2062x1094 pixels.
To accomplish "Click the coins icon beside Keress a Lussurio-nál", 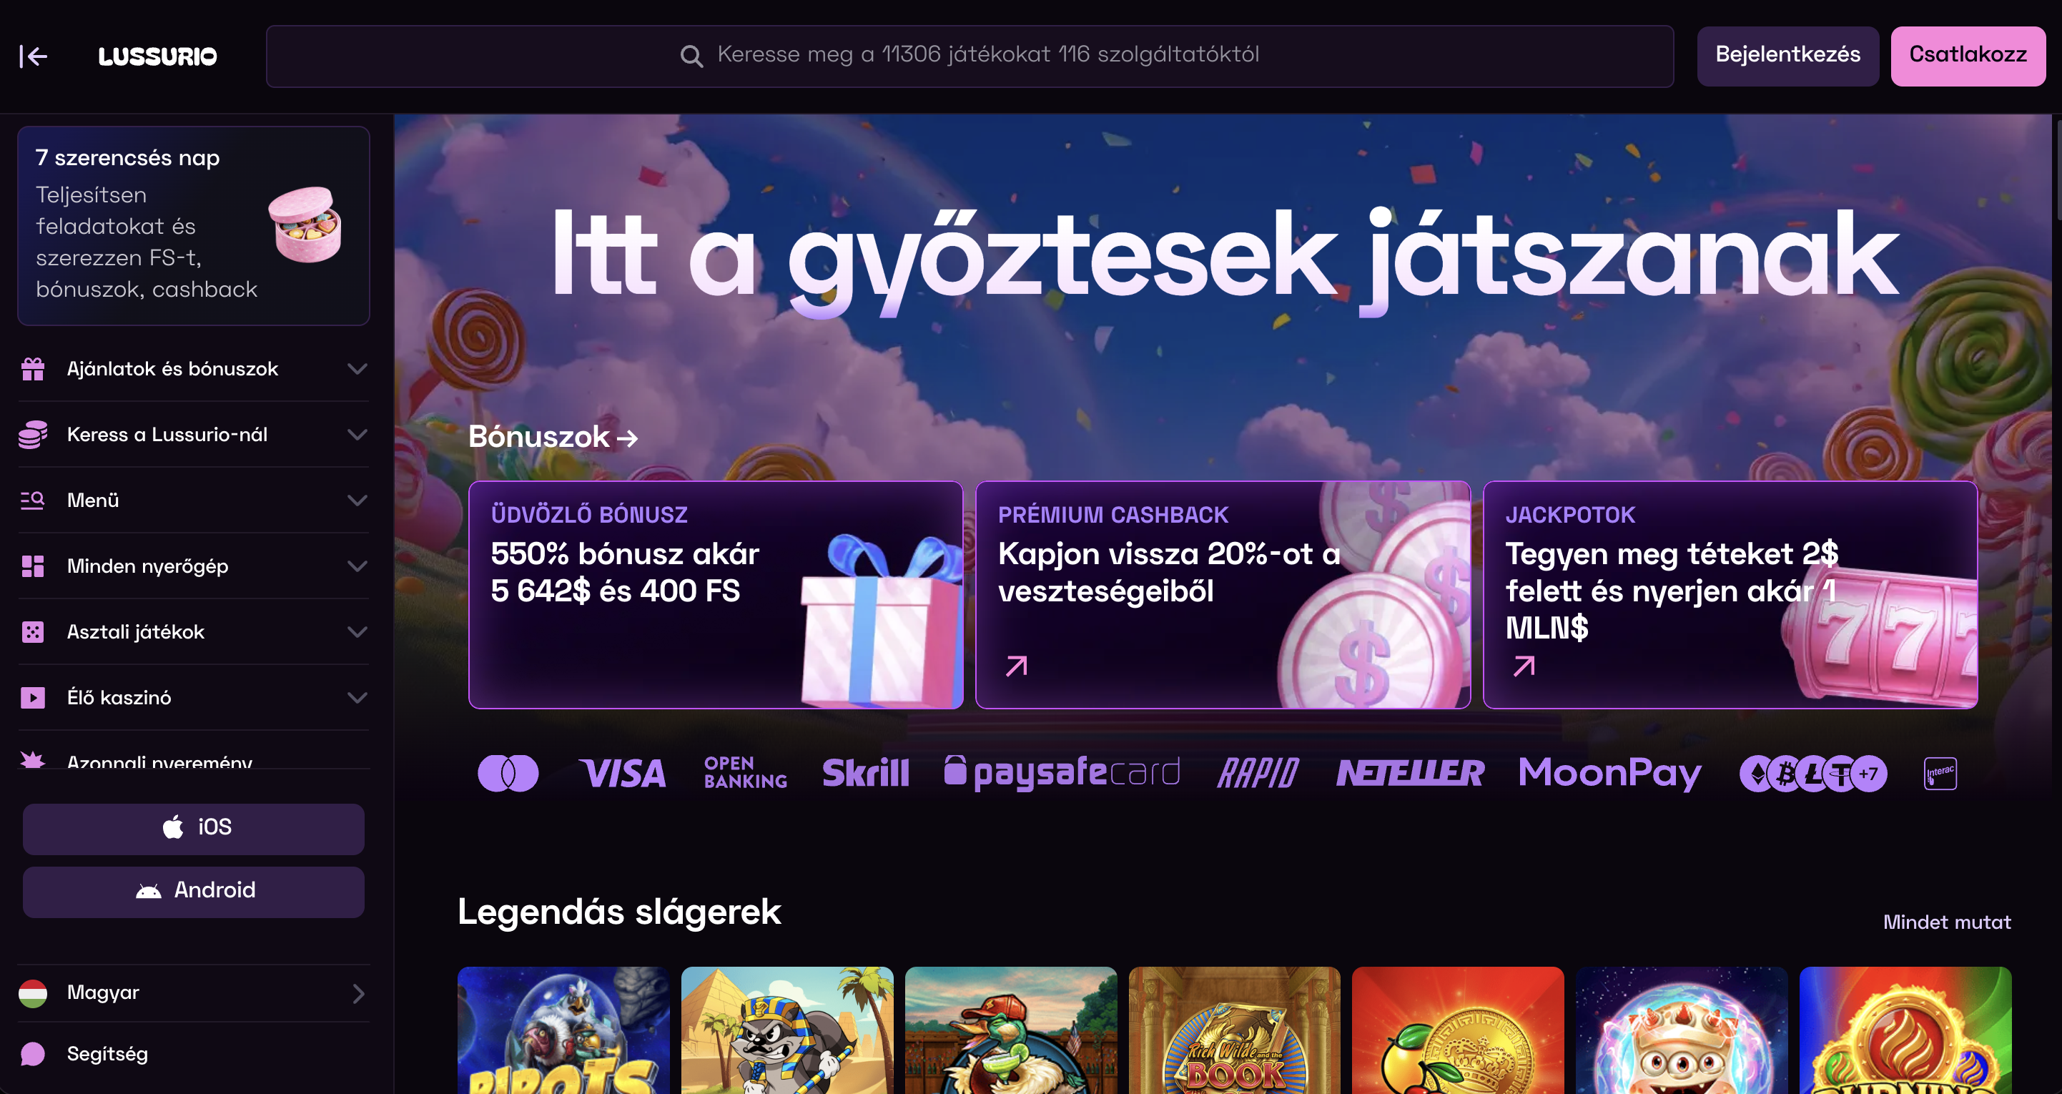I will point(33,435).
